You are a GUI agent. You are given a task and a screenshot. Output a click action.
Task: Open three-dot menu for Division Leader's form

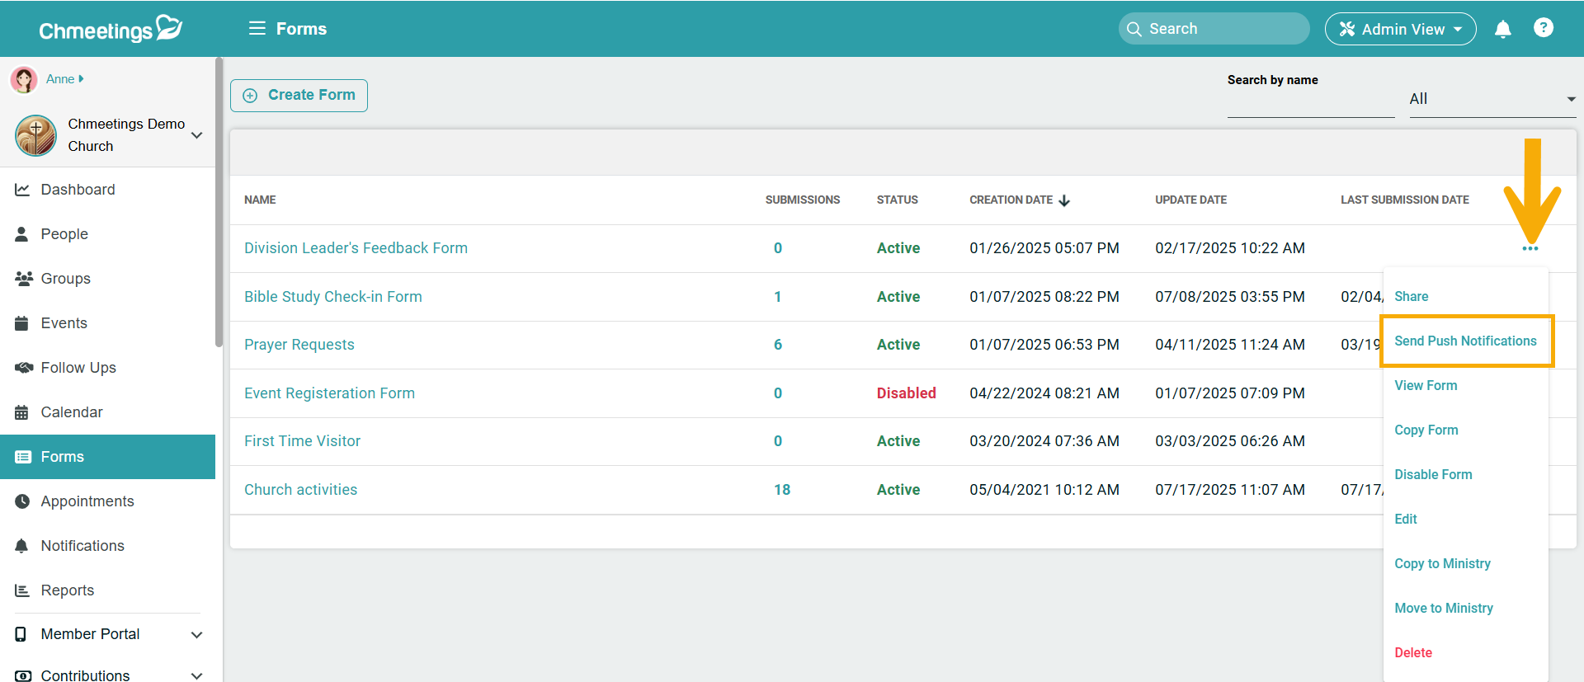point(1530,248)
